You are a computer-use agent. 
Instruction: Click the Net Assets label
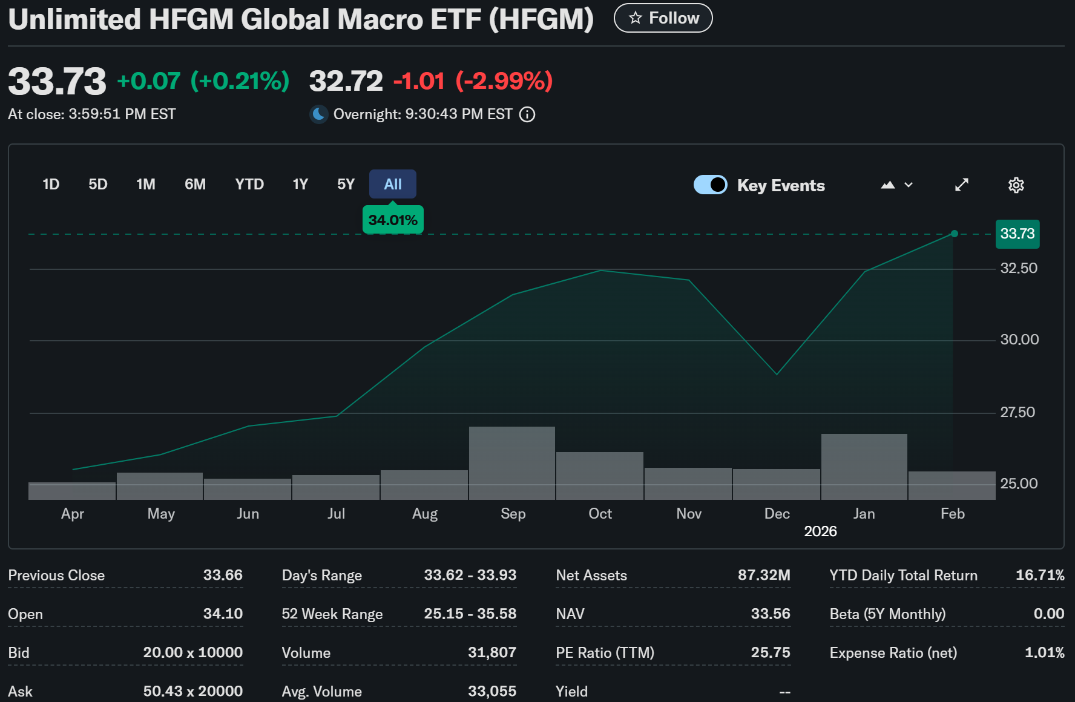click(591, 576)
